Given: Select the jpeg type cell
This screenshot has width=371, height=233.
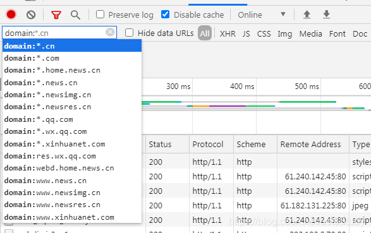Looking at the screenshot, I should pos(360,205).
